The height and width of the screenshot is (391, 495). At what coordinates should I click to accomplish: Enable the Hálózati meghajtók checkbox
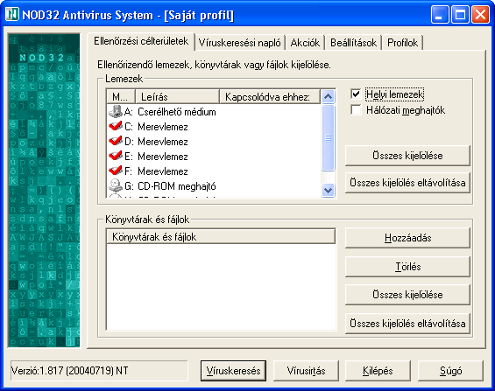(356, 109)
